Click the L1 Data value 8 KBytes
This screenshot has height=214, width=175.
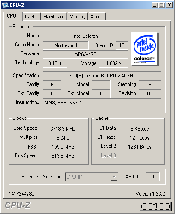click(140, 129)
